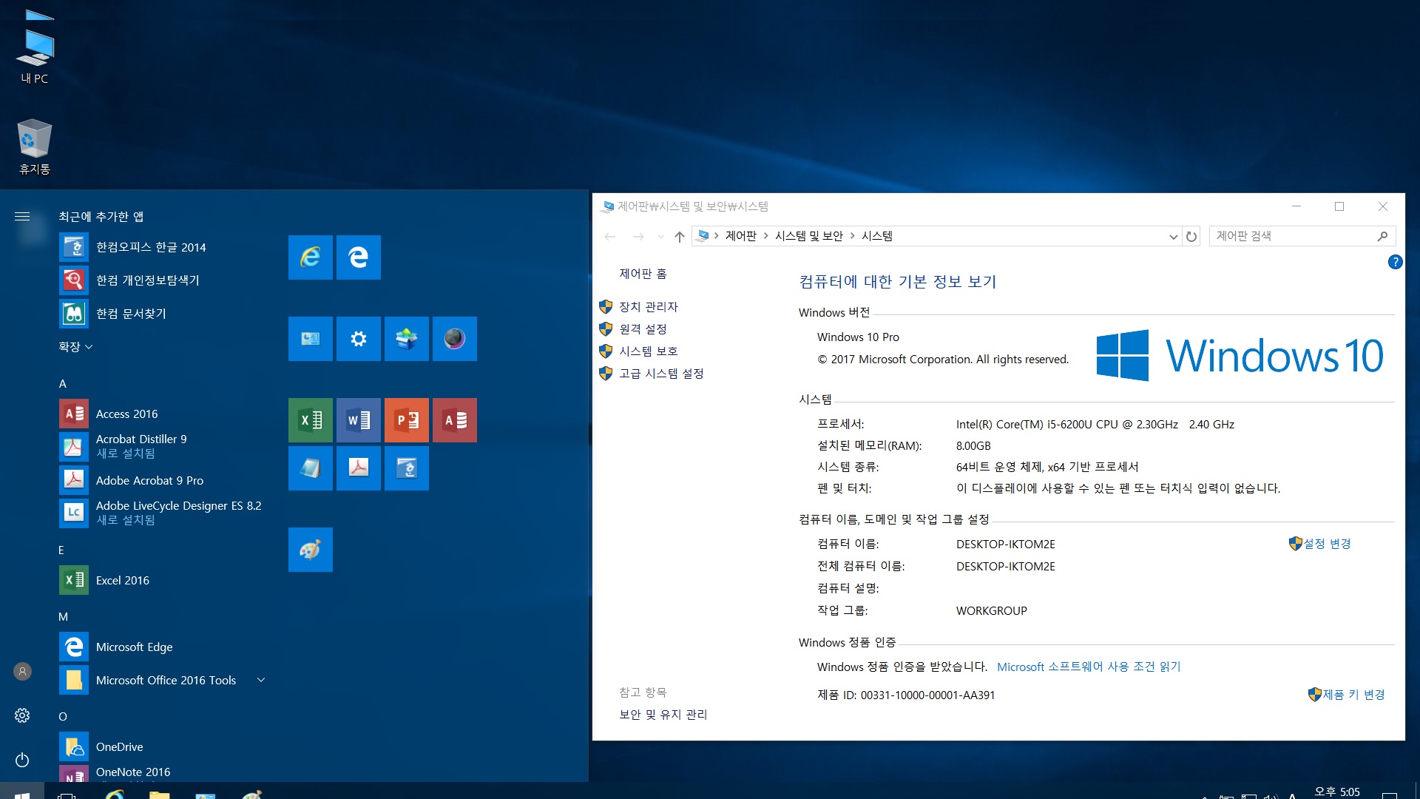Expand the Start menu hamburger button

tap(22, 217)
